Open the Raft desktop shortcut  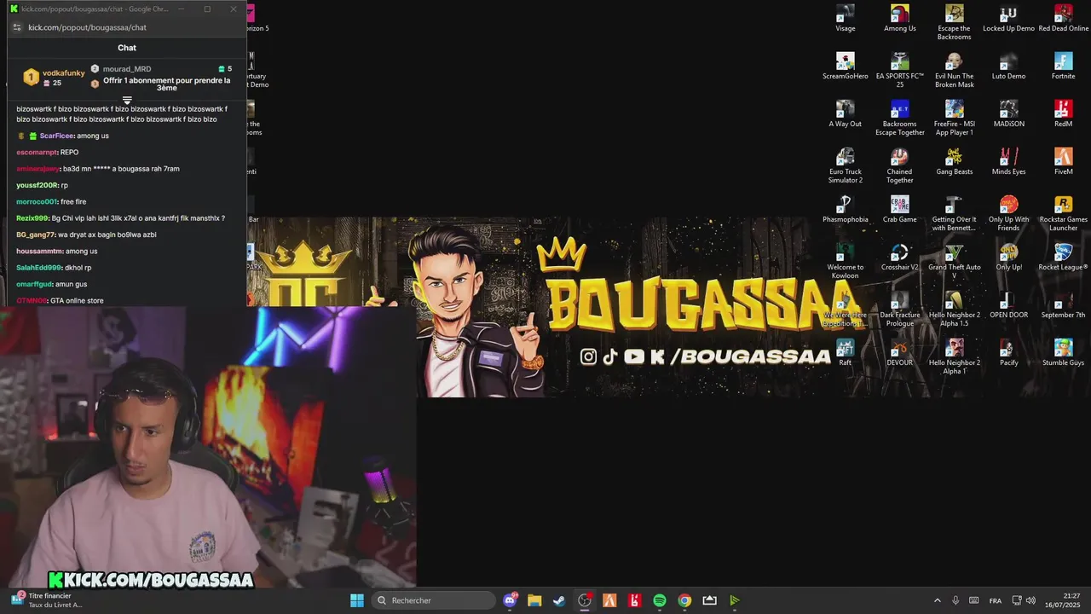tap(845, 353)
